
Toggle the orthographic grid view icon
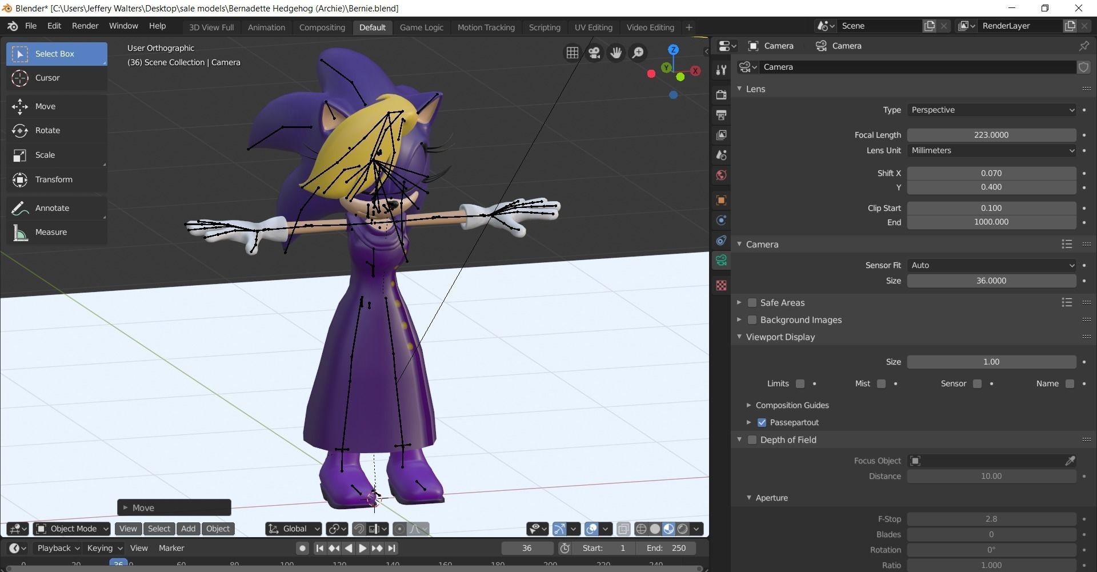572,53
